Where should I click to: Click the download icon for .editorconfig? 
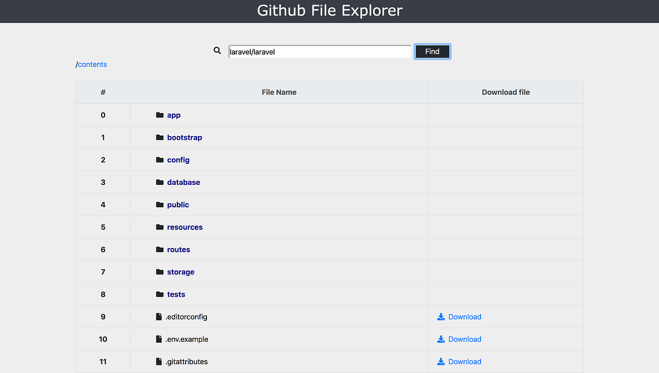click(x=441, y=317)
